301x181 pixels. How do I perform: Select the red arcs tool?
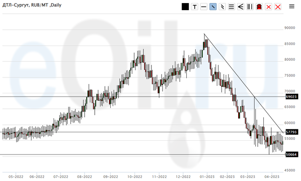point(259,7)
